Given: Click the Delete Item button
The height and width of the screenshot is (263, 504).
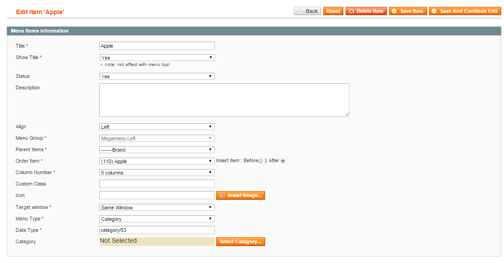Looking at the screenshot, I should 366,11.
